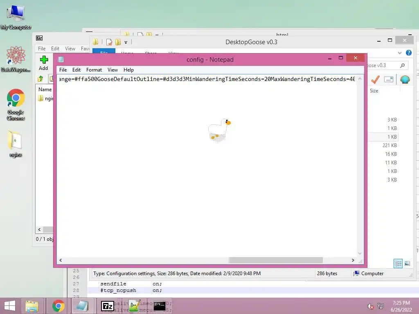Open Notepad Help menu
Image resolution: width=419 pixels, height=314 pixels.
click(128, 70)
